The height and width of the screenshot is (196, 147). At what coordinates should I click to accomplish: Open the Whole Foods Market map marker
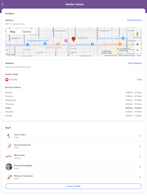click(28, 45)
